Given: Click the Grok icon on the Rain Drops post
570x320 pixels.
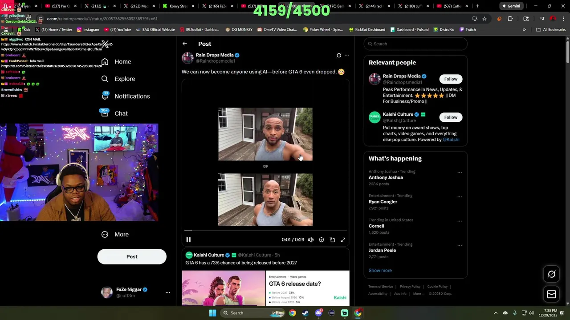Looking at the screenshot, I should tap(339, 55).
